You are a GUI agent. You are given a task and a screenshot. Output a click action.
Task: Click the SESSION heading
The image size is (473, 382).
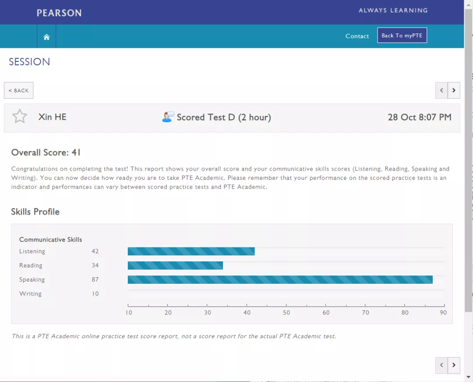29,62
